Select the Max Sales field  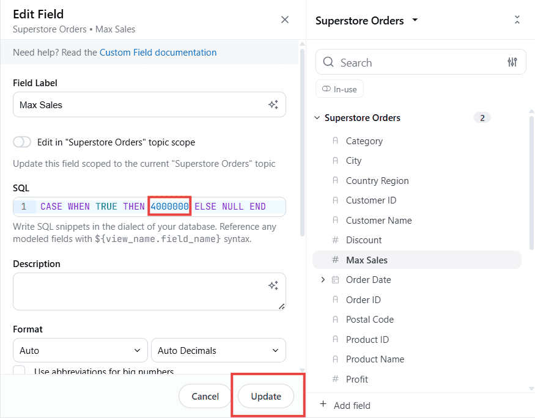367,260
